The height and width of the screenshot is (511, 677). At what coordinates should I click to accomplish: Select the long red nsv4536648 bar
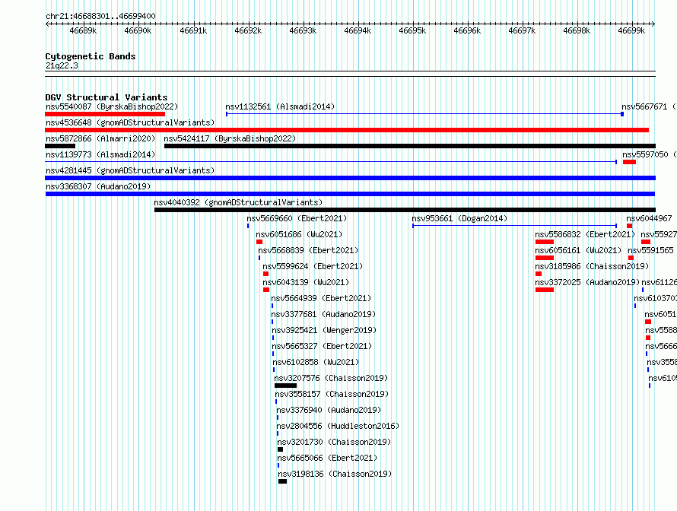[x=347, y=130]
